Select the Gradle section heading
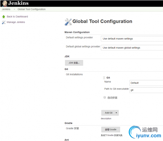The height and width of the screenshot is (141, 163). 69,123
